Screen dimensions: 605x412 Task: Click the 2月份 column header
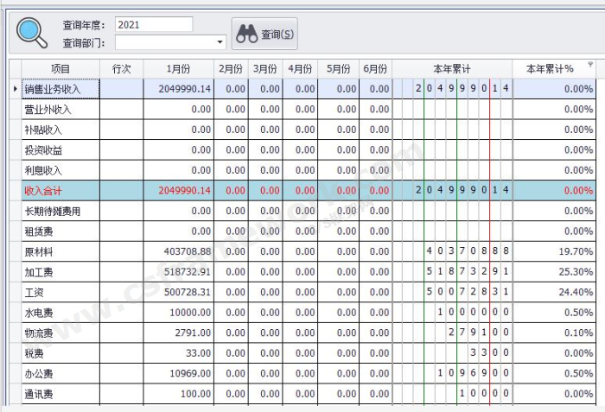click(232, 68)
